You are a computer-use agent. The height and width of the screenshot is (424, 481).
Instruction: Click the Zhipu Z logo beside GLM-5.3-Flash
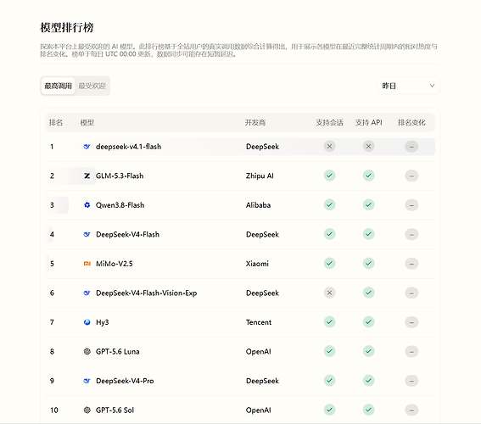87,176
